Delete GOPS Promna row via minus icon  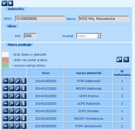coord(5,96)
